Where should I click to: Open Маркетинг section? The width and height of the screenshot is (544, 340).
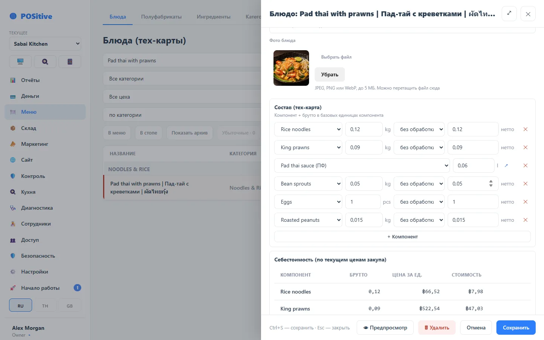tap(45, 144)
